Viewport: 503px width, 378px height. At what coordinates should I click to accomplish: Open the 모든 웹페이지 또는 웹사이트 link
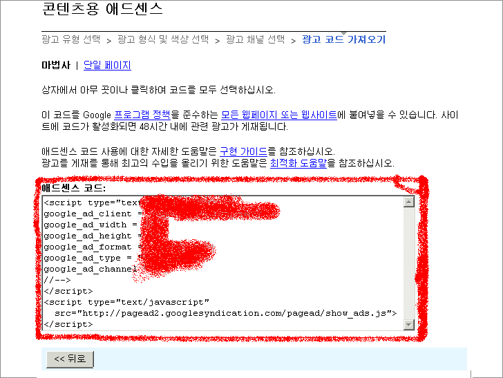click(x=279, y=115)
